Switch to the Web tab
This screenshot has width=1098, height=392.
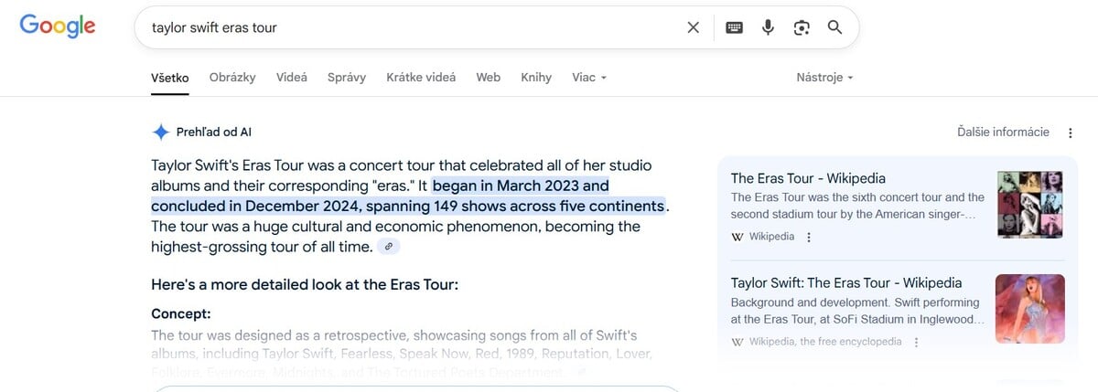tap(489, 78)
